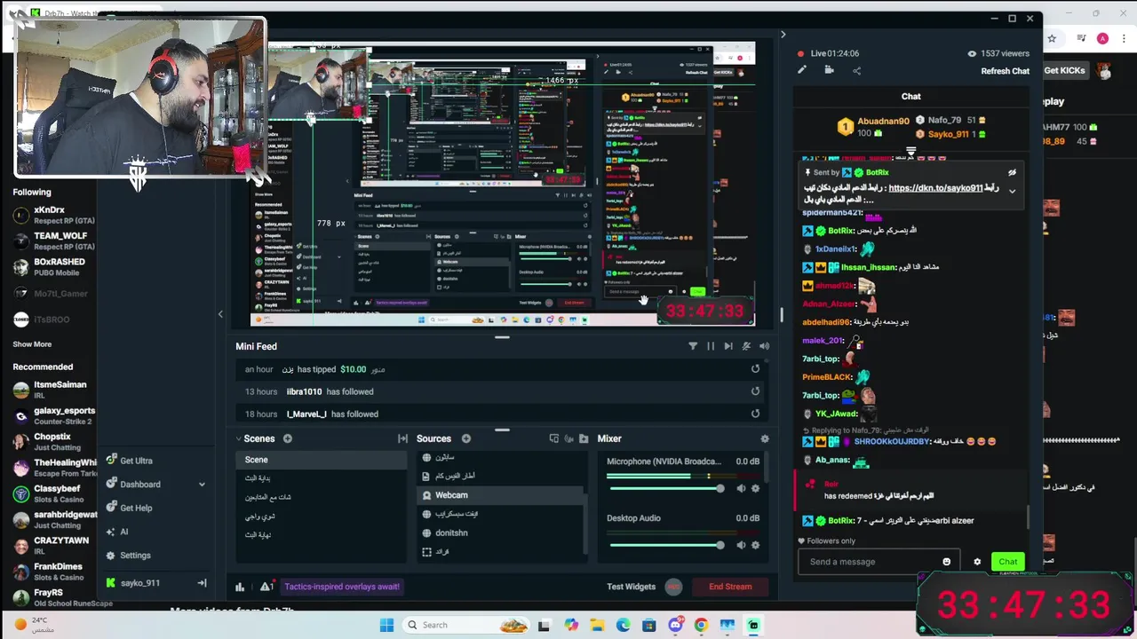
Task: Open the Mini Feed filter icon
Action: (x=693, y=346)
